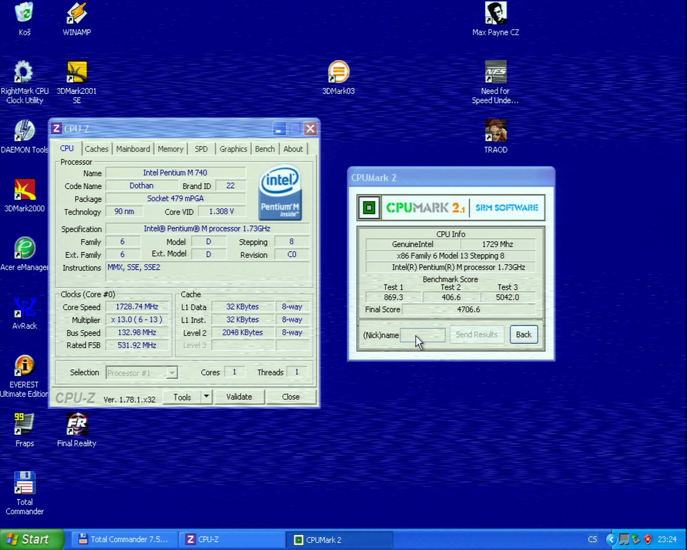This screenshot has height=550, width=687.
Task: Click Send Results in CPUMark
Action: coord(477,335)
